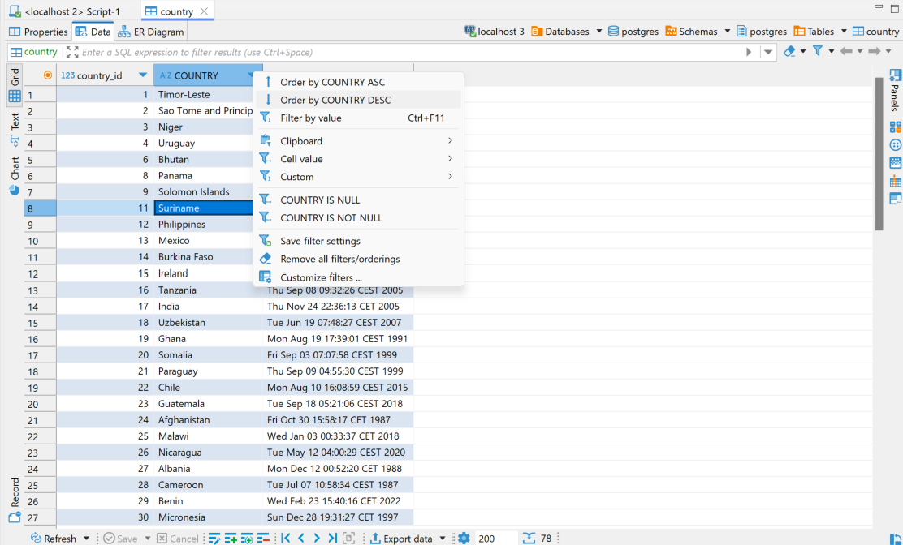Execute the filter expression with the play arrow
Screen dimensions: 903x545
pos(749,51)
